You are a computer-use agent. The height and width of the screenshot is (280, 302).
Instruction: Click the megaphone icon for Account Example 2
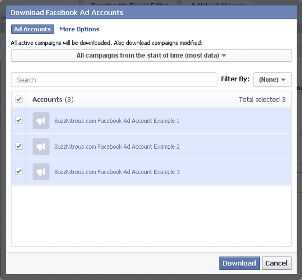(41, 146)
